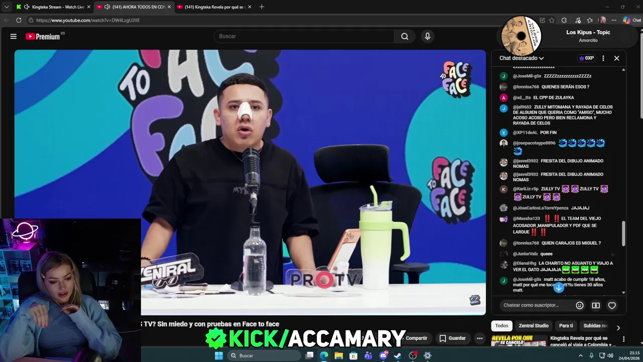This screenshot has width=643, height=362.
Task: Jump to newest messages with blue arrow
Action: pyautogui.click(x=559, y=288)
